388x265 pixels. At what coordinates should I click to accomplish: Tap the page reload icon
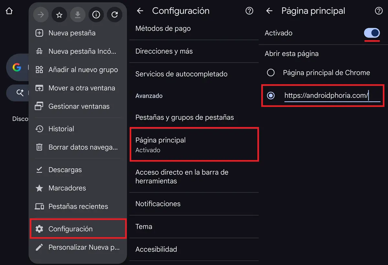(115, 14)
